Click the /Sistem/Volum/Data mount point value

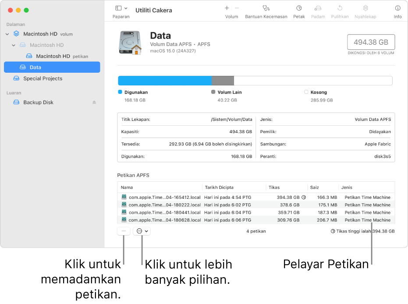[x=231, y=119]
